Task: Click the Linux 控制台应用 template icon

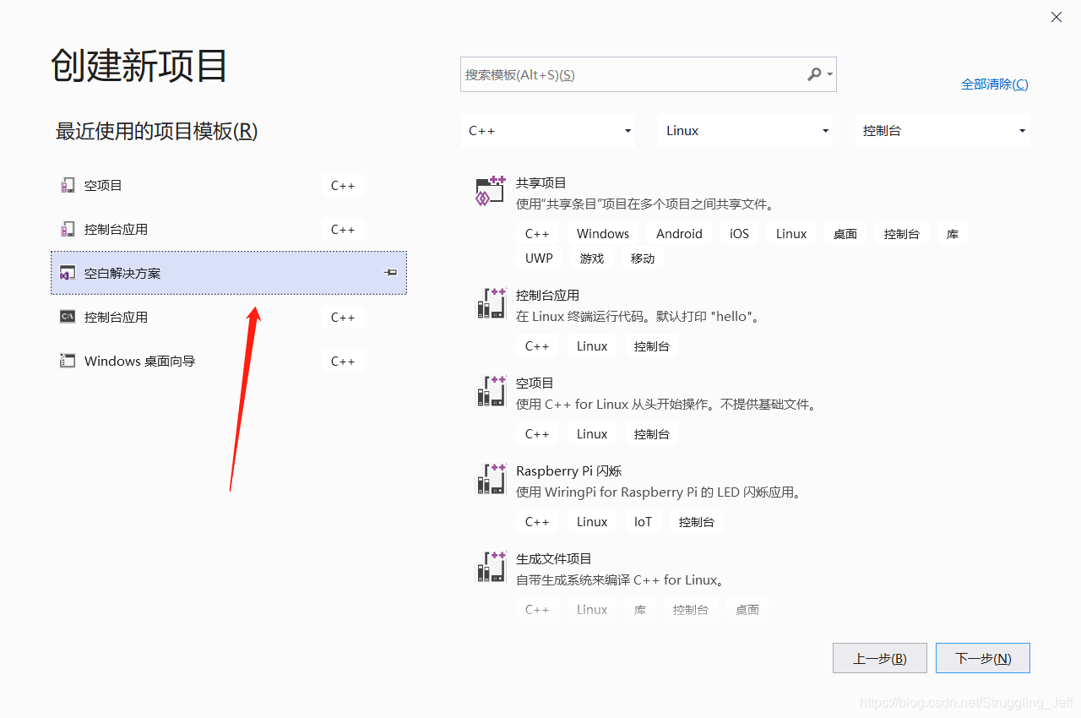Action: (491, 303)
